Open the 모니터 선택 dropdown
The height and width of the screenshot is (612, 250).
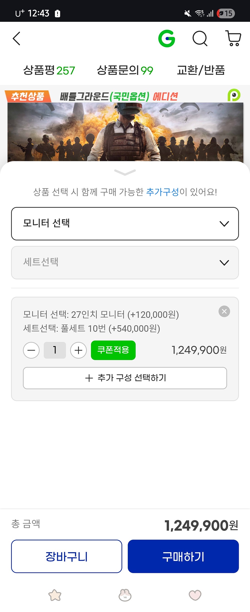click(x=125, y=223)
